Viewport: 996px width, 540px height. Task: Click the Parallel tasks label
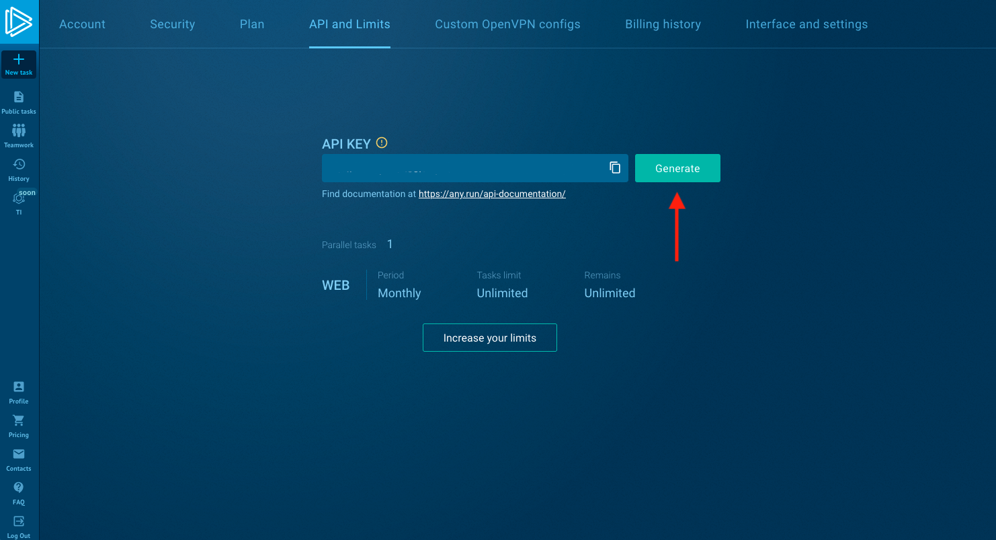[x=349, y=245]
